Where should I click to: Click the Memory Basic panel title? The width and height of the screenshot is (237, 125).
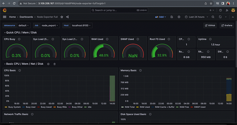point(128,70)
